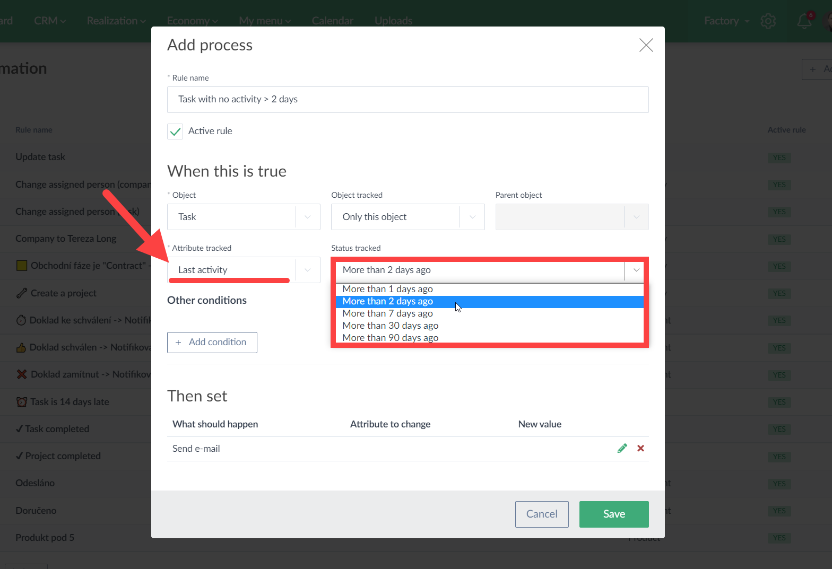The width and height of the screenshot is (832, 569).
Task: Click thumbs-up icon of Doklad schválen rule
Action: click(x=21, y=347)
